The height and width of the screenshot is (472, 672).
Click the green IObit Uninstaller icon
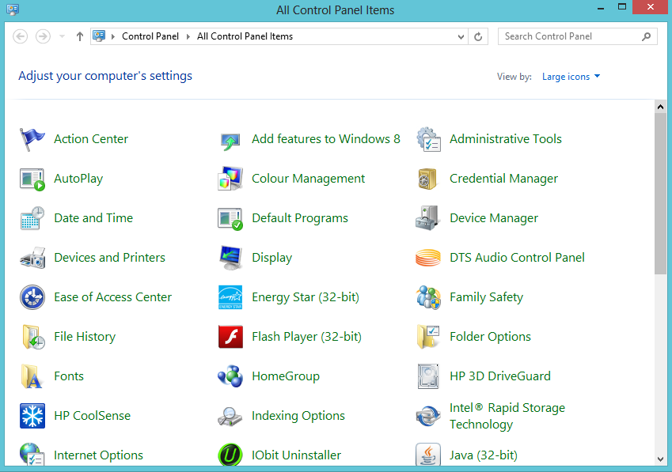pyautogui.click(x=230, y=455)
